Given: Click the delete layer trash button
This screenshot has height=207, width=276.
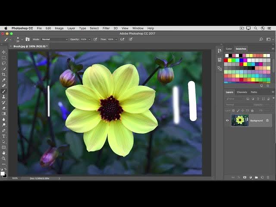Looking at the screenshot, I should 267,177.
